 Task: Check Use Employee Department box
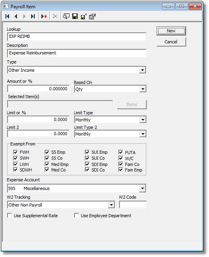point(77,215)
